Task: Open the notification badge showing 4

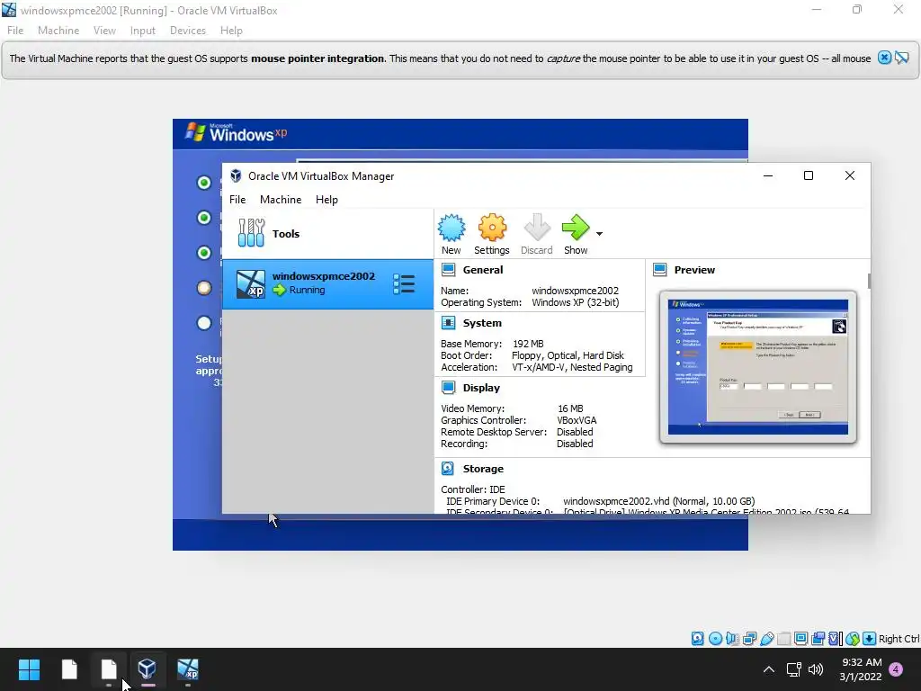Action: (x=896, y=669)
